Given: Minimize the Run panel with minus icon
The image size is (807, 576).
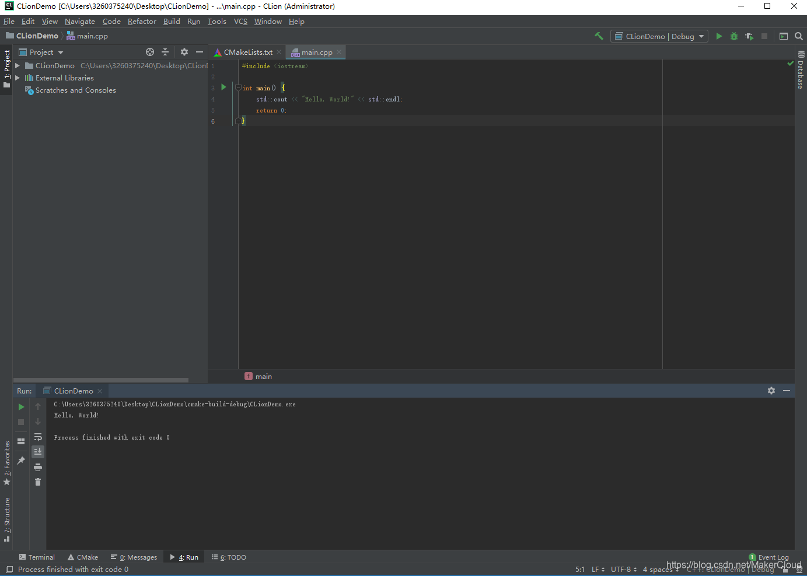Looking at the screenshot, I should point(787,391).
